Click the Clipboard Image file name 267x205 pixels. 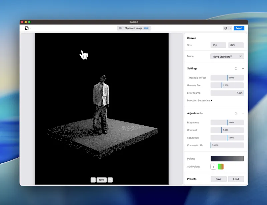pos(133,28)
